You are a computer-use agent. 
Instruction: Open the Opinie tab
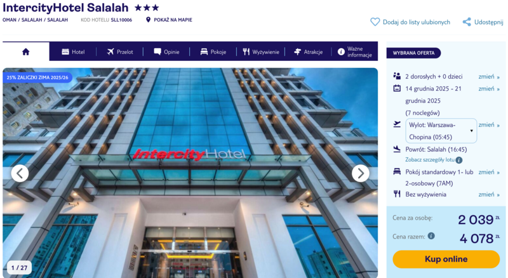point(166,52)
